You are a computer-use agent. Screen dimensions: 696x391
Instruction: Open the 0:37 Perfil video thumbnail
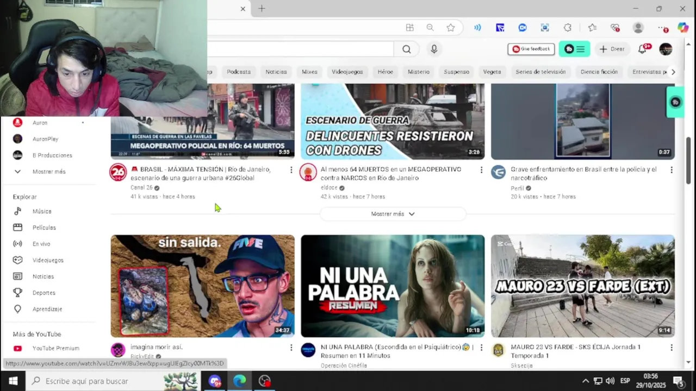(x=583, y=122)
